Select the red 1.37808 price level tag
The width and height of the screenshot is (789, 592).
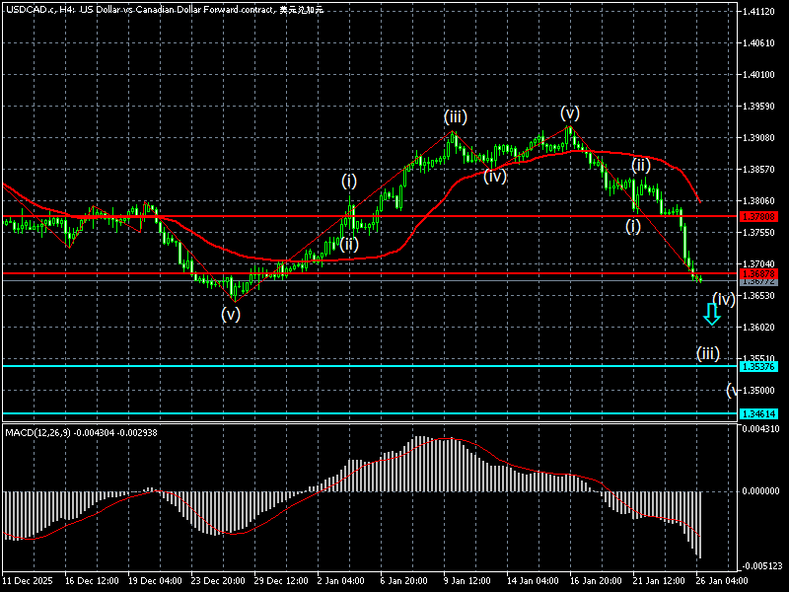point(761,216)
